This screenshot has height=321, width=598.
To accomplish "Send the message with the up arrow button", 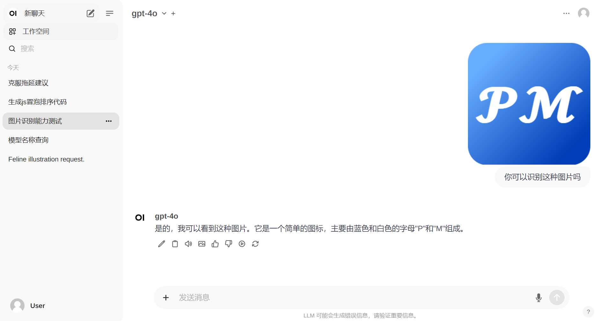I will coord(557,297).
